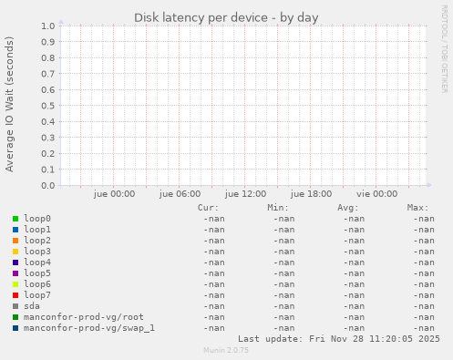Click the 'Last update: Fri Nov 28 11:20:05 2025' text
Screen dimensions: 453x360
[339, 339]
